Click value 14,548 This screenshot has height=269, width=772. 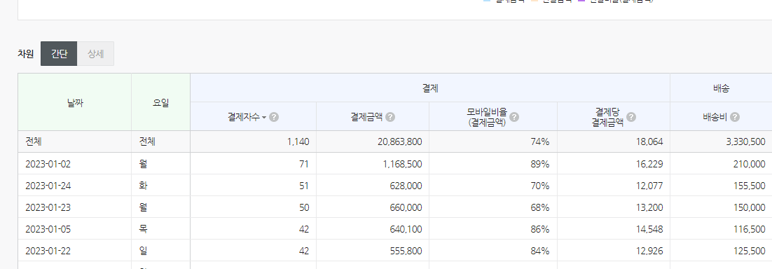(x=650, y=229)
